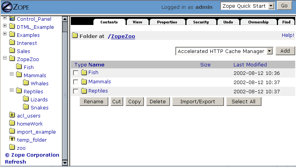Check the Reptiles row checkbox
Image resolution: width=296 pixels, height=167 pixels.
(x=75, y=91)
